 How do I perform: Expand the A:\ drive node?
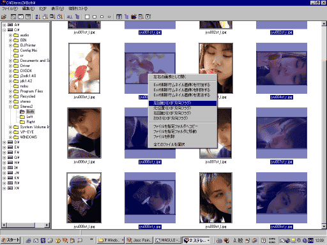(4, 25)
